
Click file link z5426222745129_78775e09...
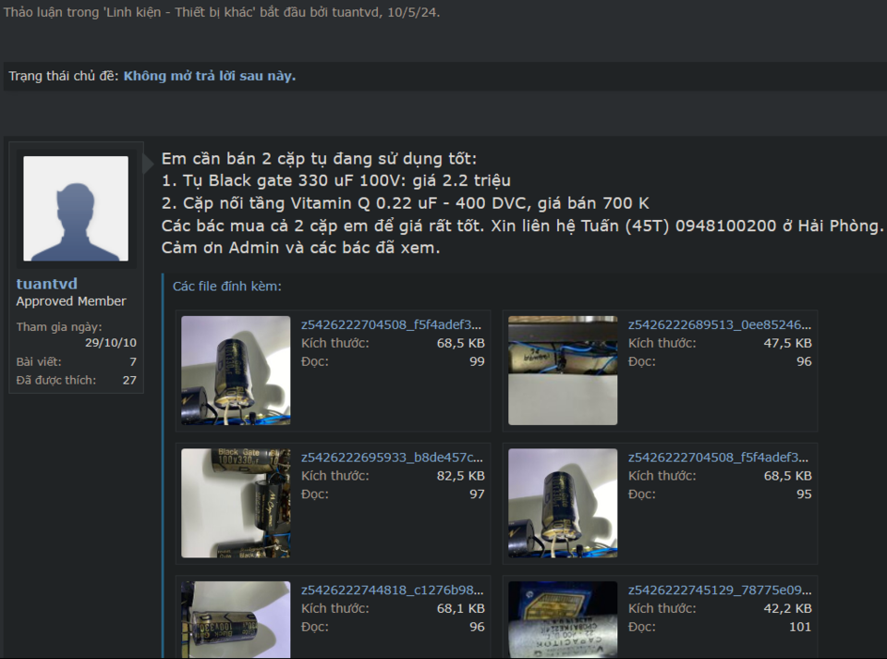pyautogui.click(x=720, y=590)
